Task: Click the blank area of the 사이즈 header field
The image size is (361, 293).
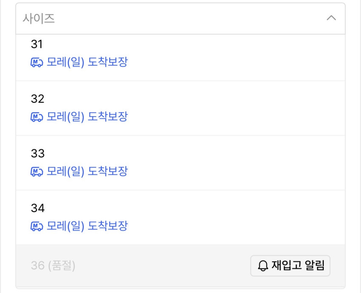Action: coord(179,19)
